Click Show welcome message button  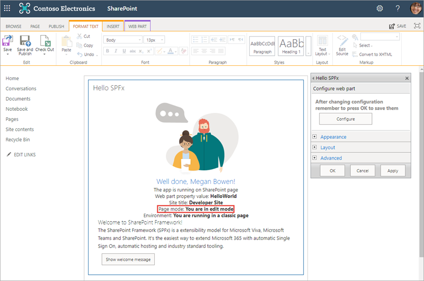tap(128, 259)
